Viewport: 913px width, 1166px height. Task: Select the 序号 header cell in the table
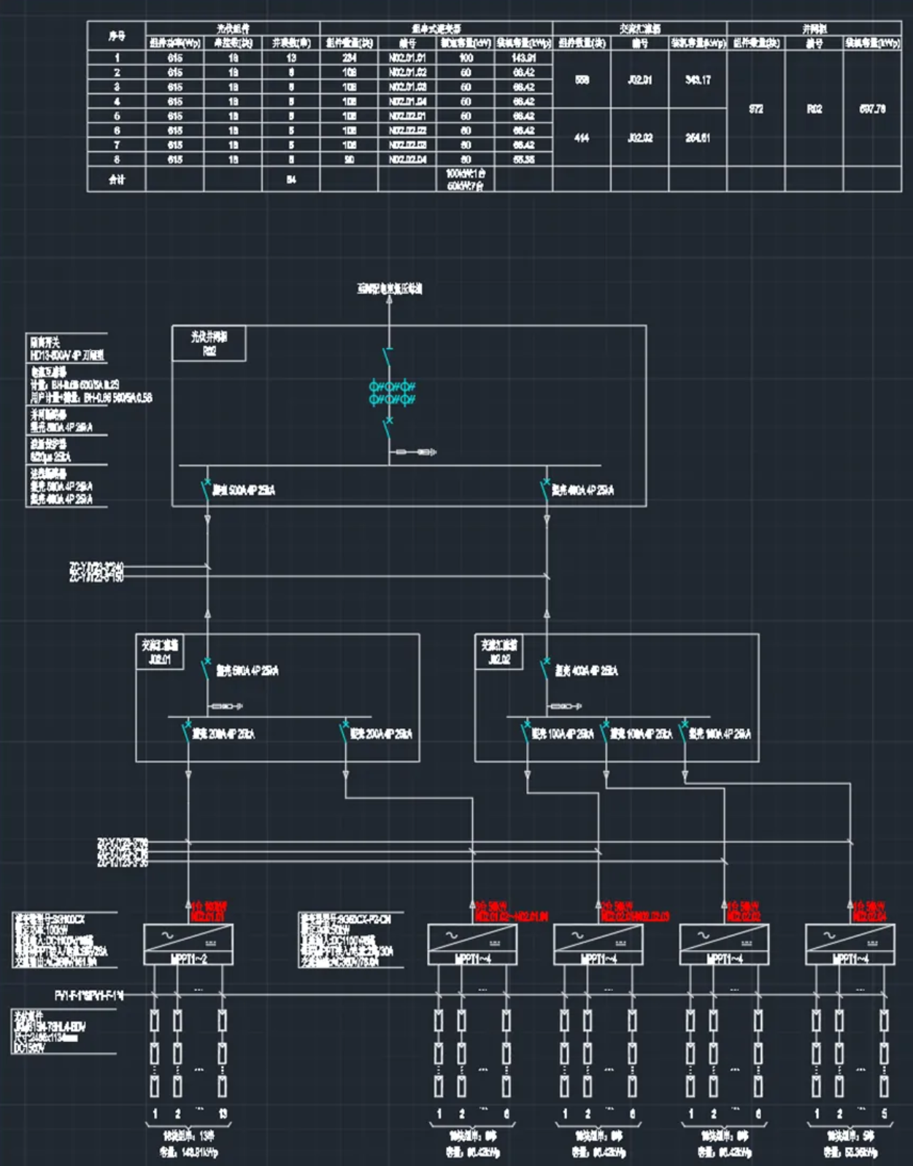point(116,36)
